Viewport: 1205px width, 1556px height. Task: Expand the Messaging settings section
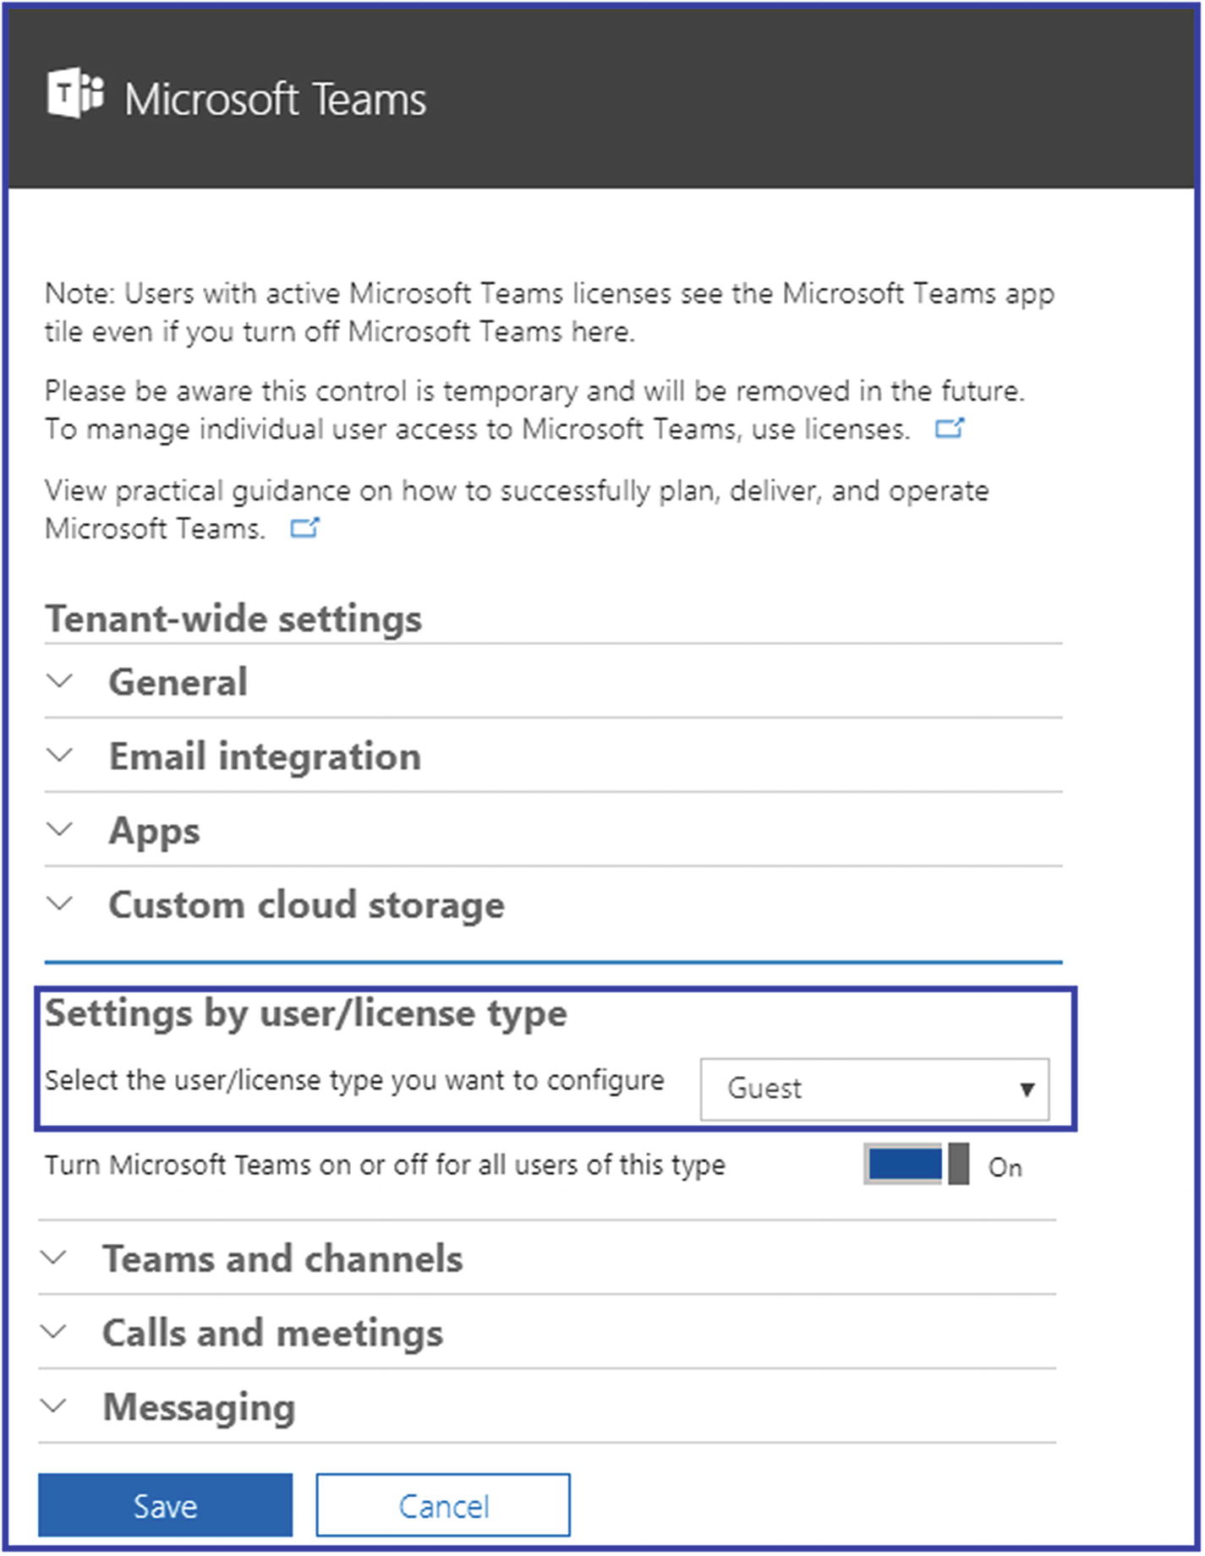coord(547,1406)
